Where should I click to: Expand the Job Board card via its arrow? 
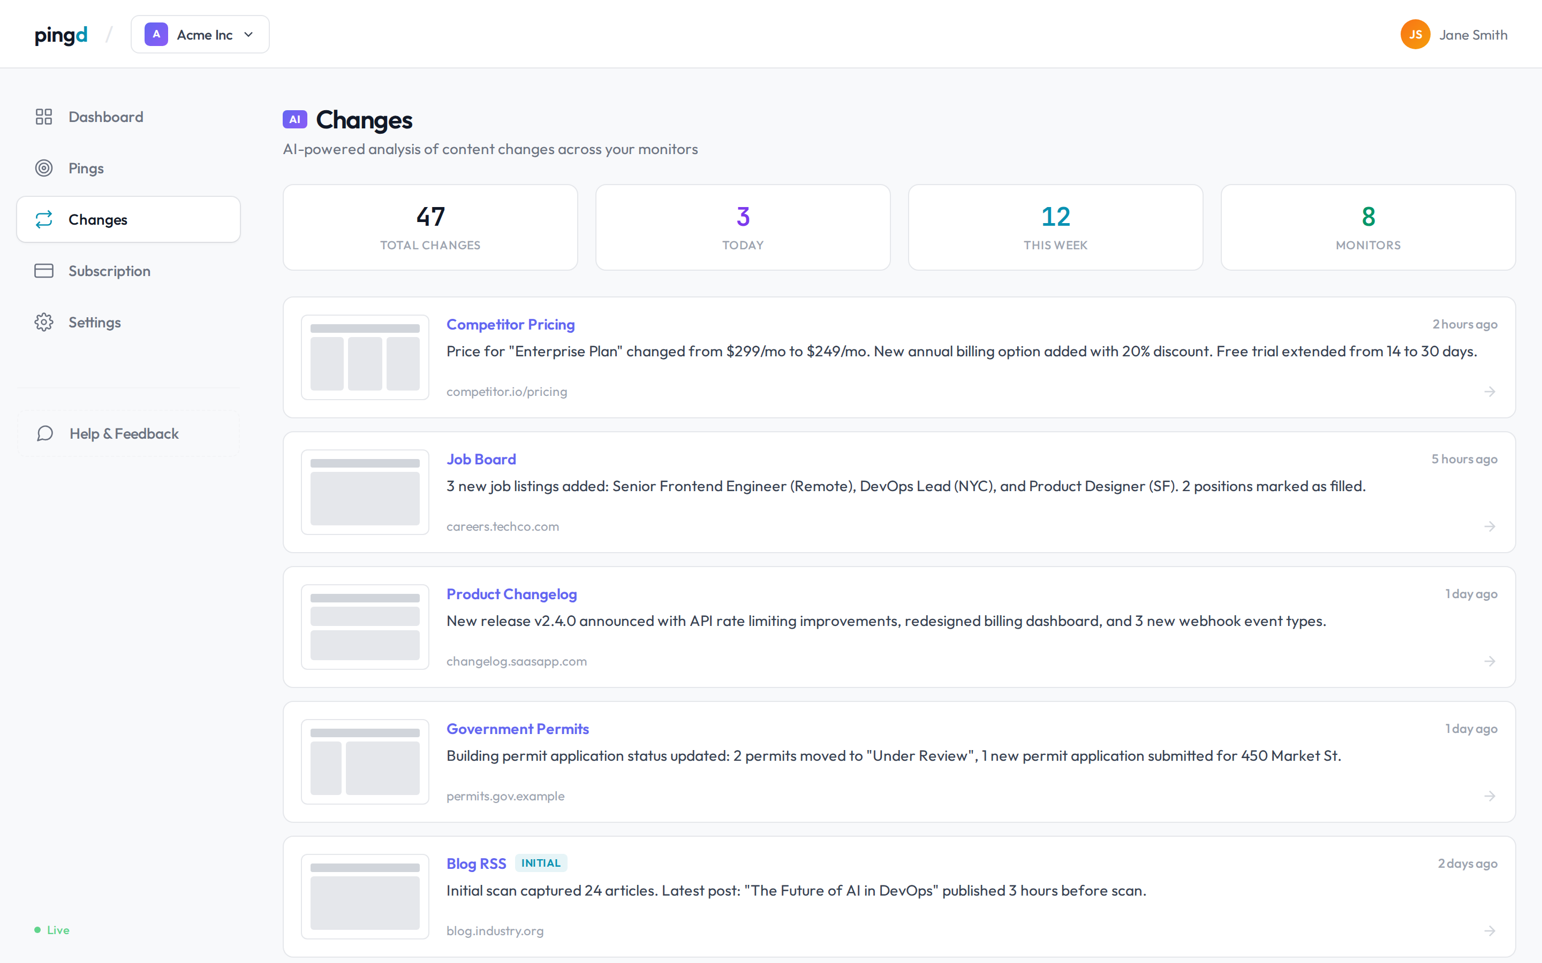click(1491, 526)
